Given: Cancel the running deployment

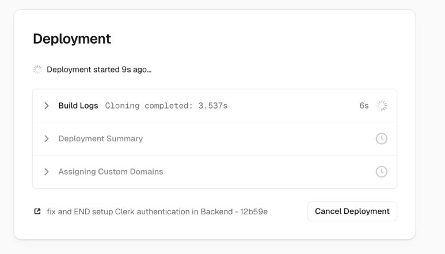Looking at the screenshot, I should click(x=352, y=211).
